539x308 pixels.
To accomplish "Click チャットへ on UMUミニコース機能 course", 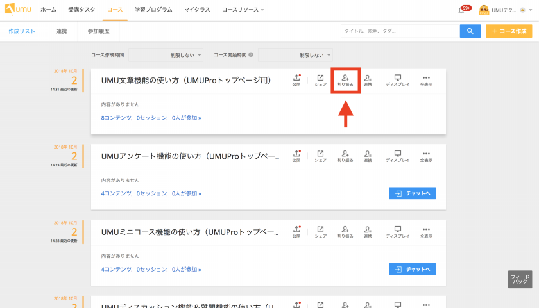I will click(412, 269).
